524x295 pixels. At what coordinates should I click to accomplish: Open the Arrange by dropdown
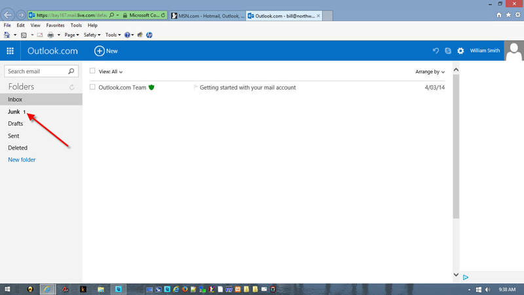coord(430,71)
